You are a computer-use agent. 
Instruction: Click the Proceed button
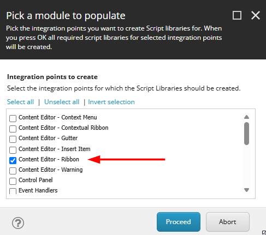click(x=179, y=222)
